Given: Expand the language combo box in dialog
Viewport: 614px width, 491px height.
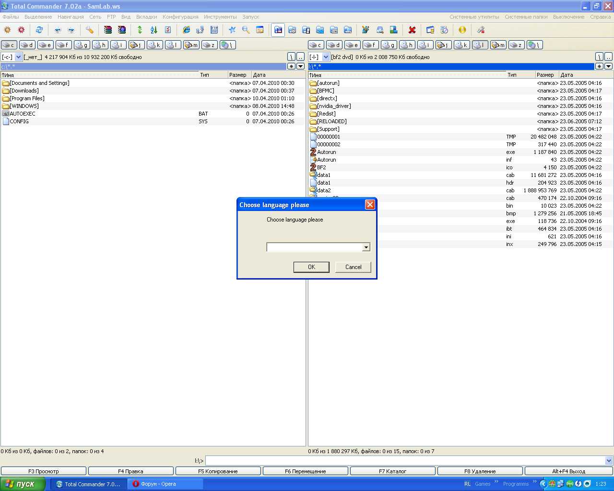Looking at the screenshot, I should [366, 247].
